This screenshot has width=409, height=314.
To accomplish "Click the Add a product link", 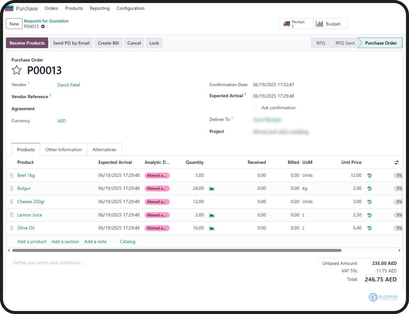I will click(32, 241).
